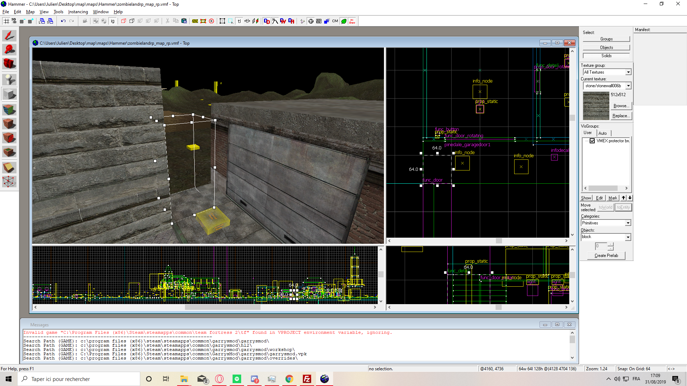Click the stonewall006b texture thumbnail
The image size is (687, 386).
pyautogui.click(x=596, y=106)
